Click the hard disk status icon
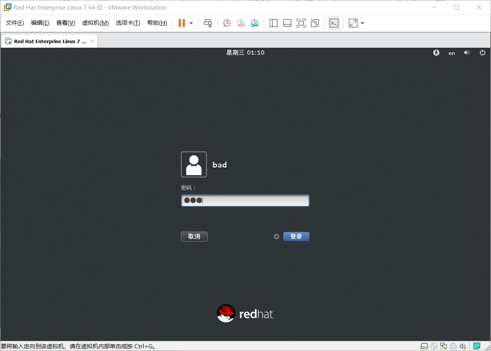The width and height of the screenshot is (491, 351). point(424,346)
